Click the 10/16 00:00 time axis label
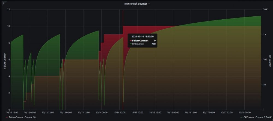The height and width of the screenshot is (121, 273). pyautogui.click(x=173, y=112)
